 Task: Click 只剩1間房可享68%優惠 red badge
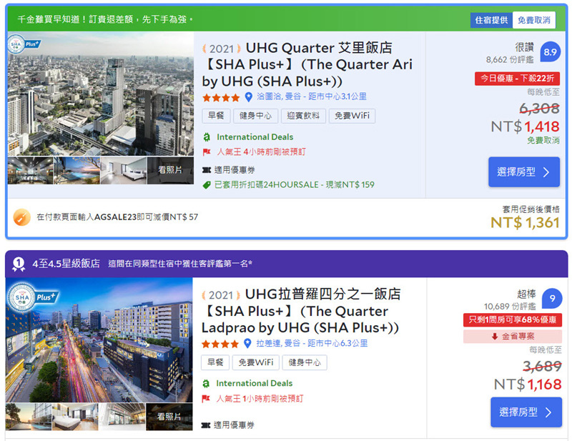513,320
